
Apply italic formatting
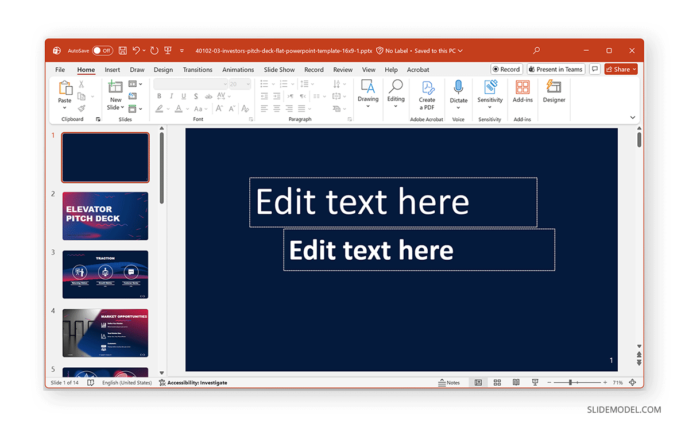click(x=171, y=96)
